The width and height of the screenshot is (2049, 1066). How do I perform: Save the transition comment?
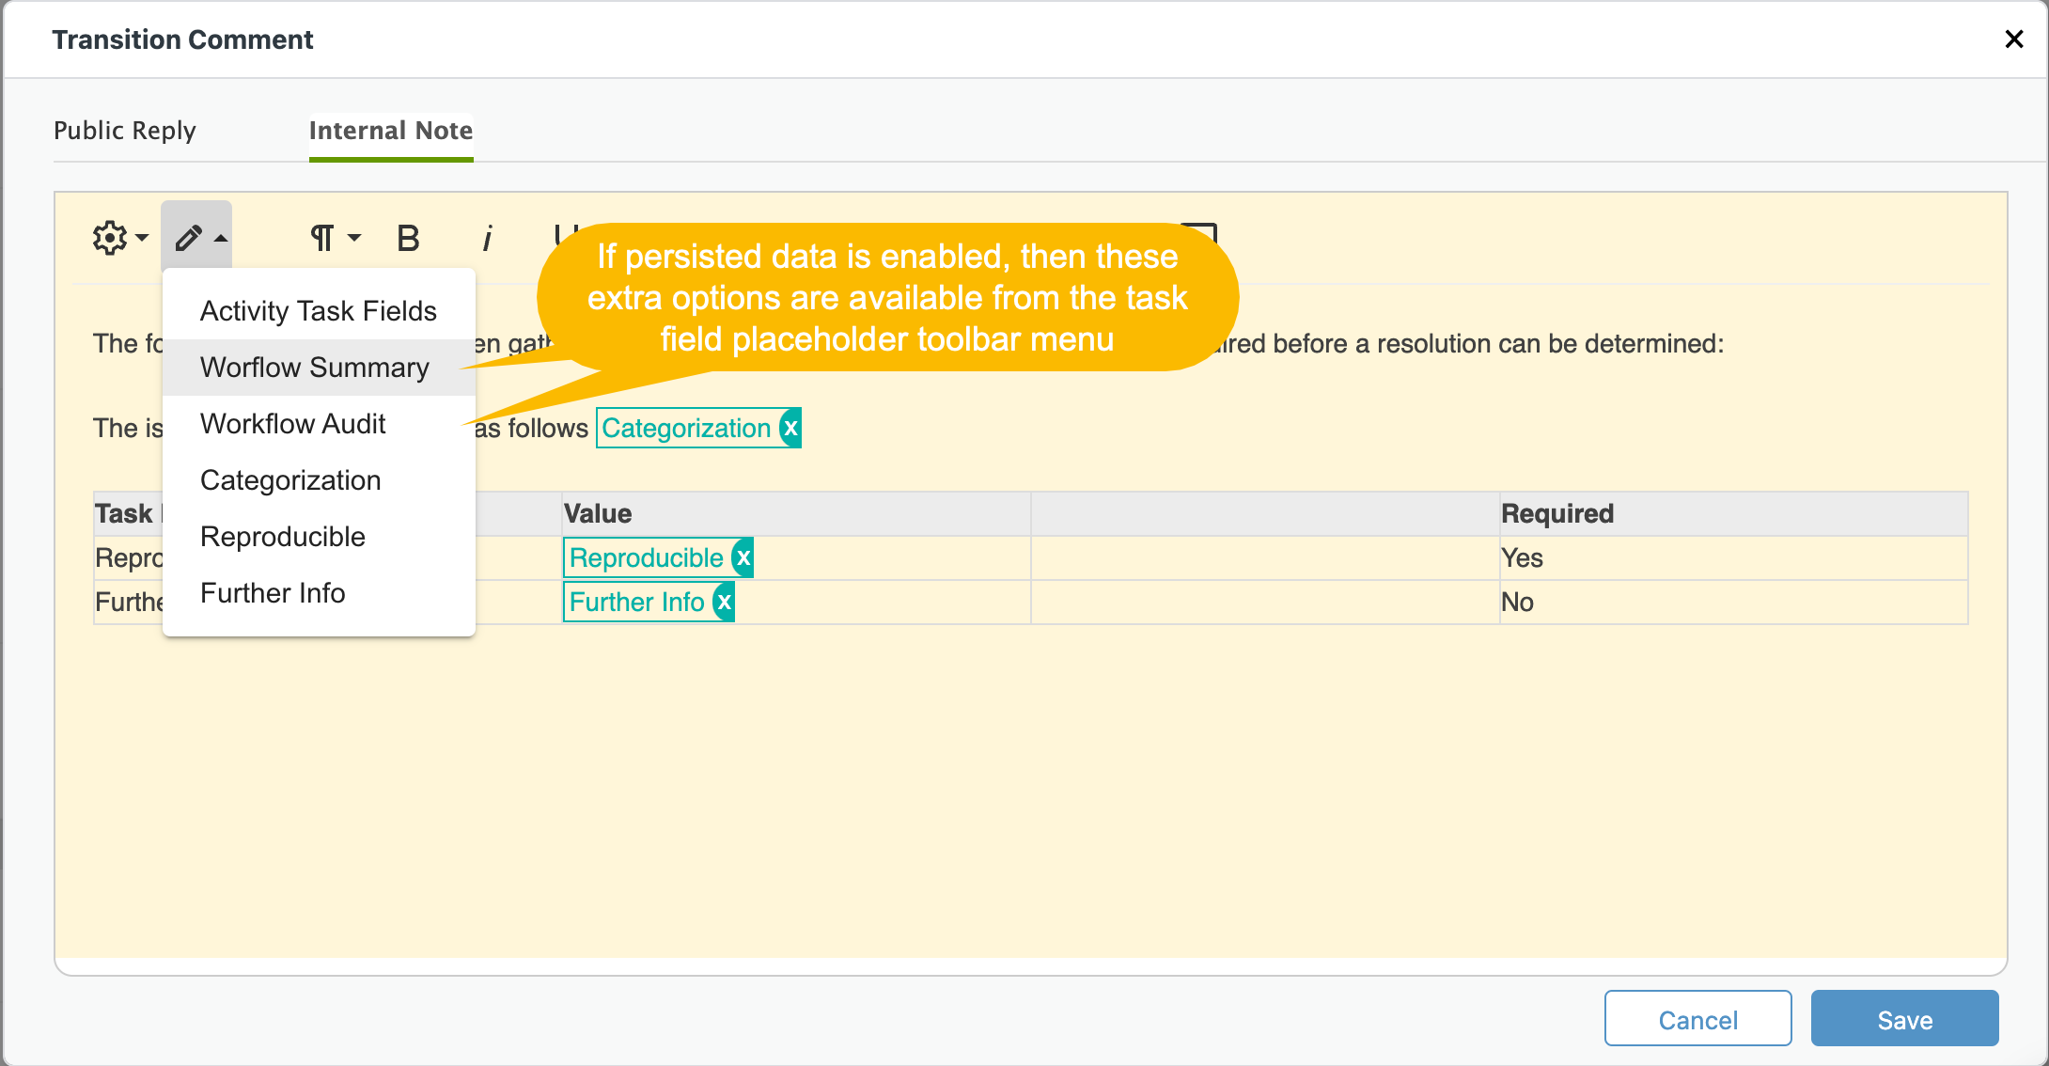[x=1904, y=1019]
